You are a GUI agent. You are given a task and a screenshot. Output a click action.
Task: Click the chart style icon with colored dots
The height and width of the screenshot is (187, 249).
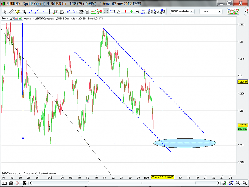[x=233, y=12]
